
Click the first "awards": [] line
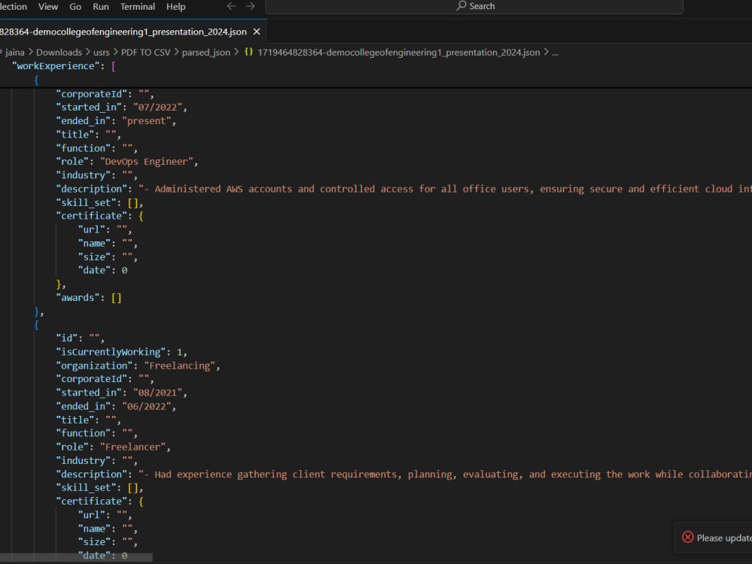[89, 298]
